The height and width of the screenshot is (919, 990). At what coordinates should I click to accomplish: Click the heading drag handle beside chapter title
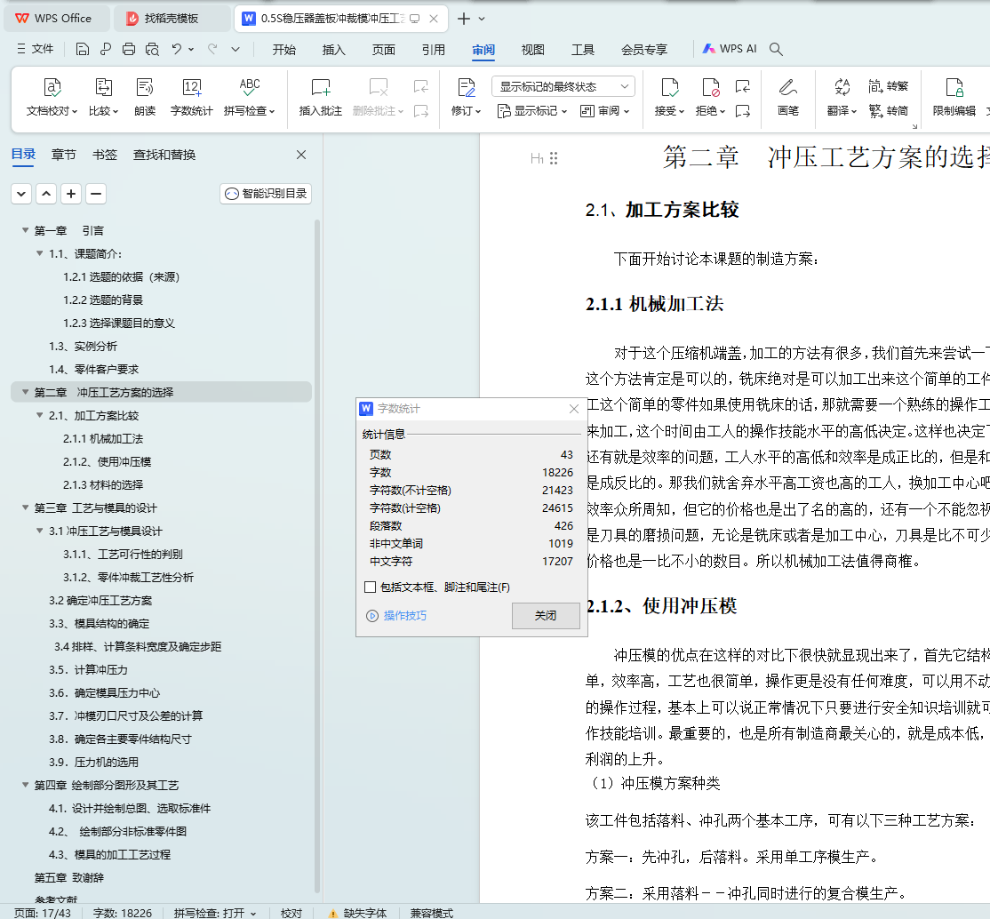coord(554,158)
